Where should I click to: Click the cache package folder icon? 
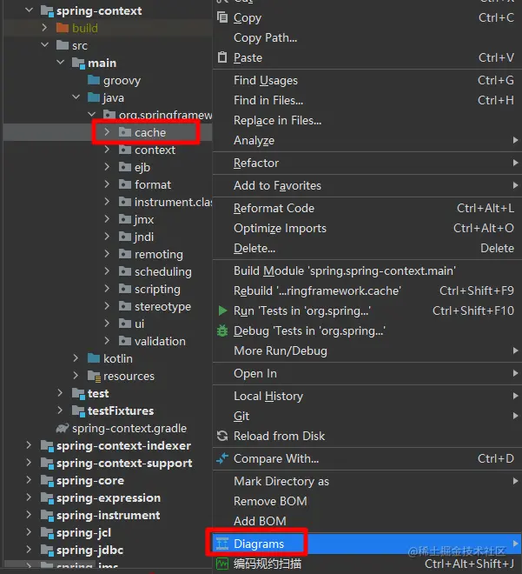tap(125, 132)
